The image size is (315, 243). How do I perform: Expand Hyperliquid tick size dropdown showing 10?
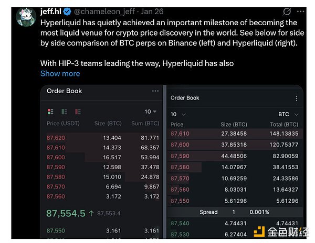click(178, 114)
